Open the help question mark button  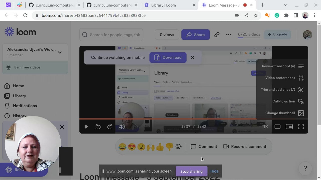coord(305,168)
